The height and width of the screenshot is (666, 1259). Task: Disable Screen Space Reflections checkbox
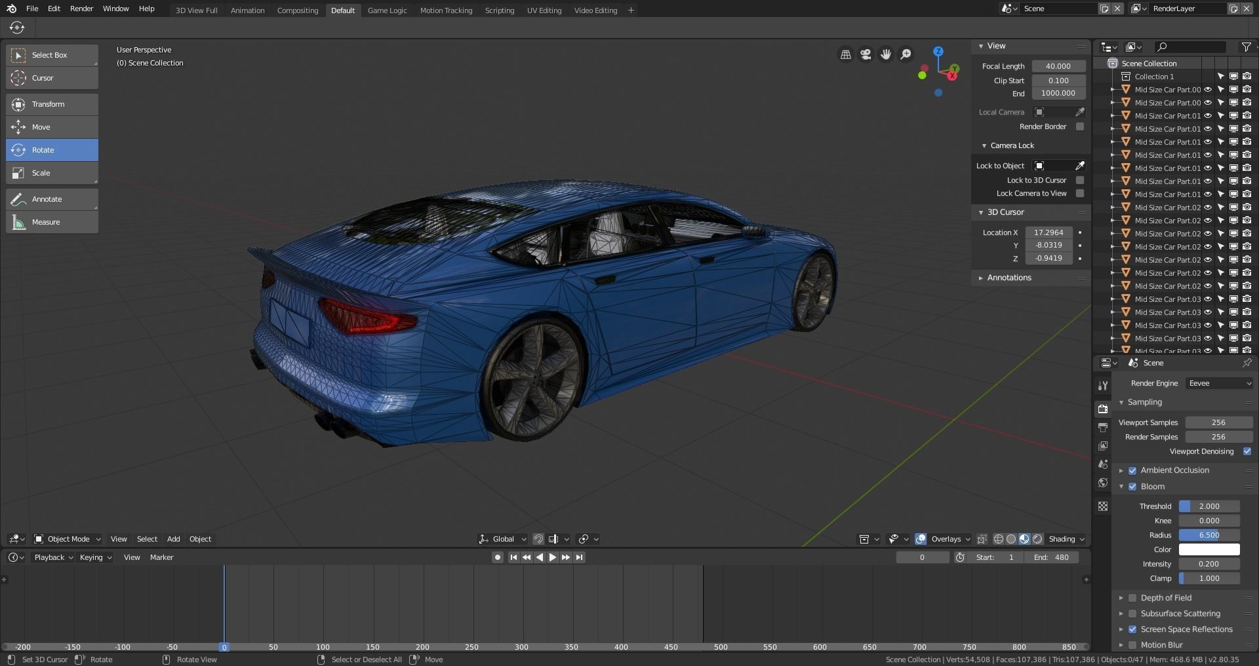pyautogui.click(x=1132, y=629)
